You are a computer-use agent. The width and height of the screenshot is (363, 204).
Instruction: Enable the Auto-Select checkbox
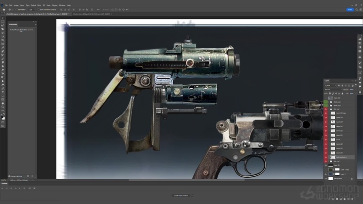tap(16, 10)
